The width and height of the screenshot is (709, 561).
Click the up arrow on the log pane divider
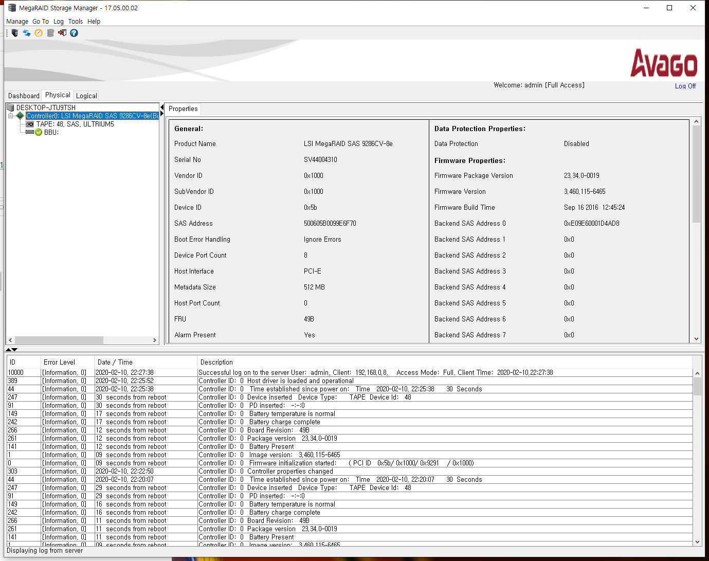[8, 350]
